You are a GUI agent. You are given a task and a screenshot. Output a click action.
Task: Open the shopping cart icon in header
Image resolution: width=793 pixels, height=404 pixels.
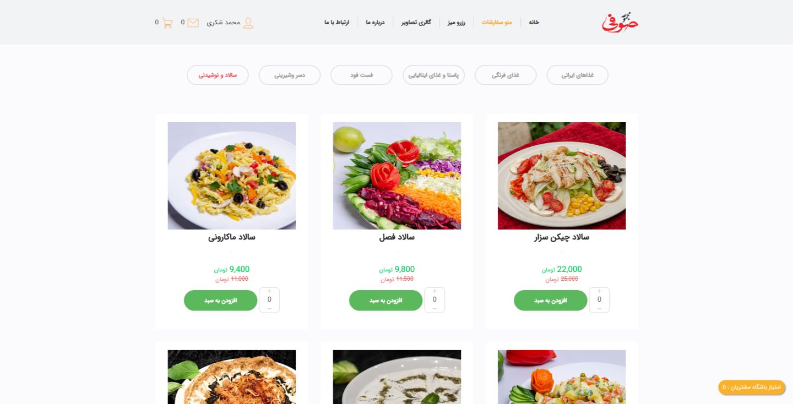tap(167, 23)
